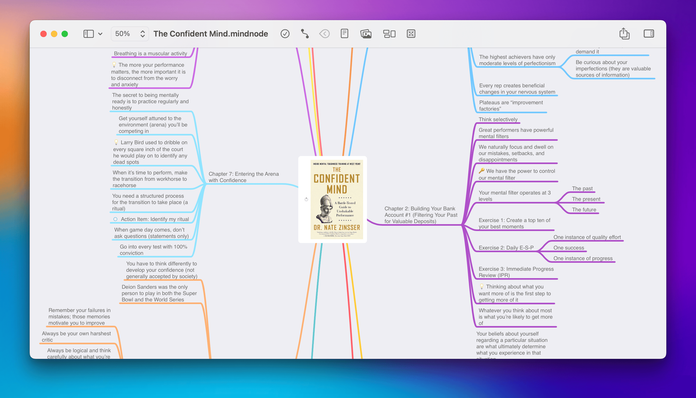Click key icon on mental filter node
Viewport: 696px width, 398px height.
(x=481, y=171)
